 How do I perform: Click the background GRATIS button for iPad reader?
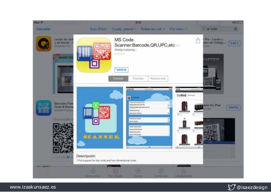pos(233,107)
